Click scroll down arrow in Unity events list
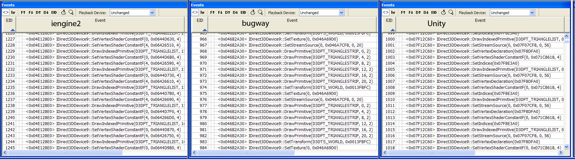Image resolution: width=575 pixels, height=160 pixels. point(566,147)
